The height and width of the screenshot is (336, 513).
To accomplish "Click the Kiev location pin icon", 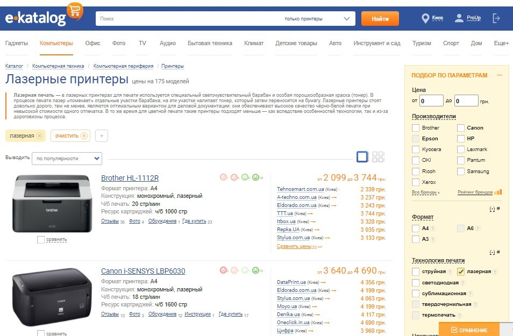I will tap(425, 18).
